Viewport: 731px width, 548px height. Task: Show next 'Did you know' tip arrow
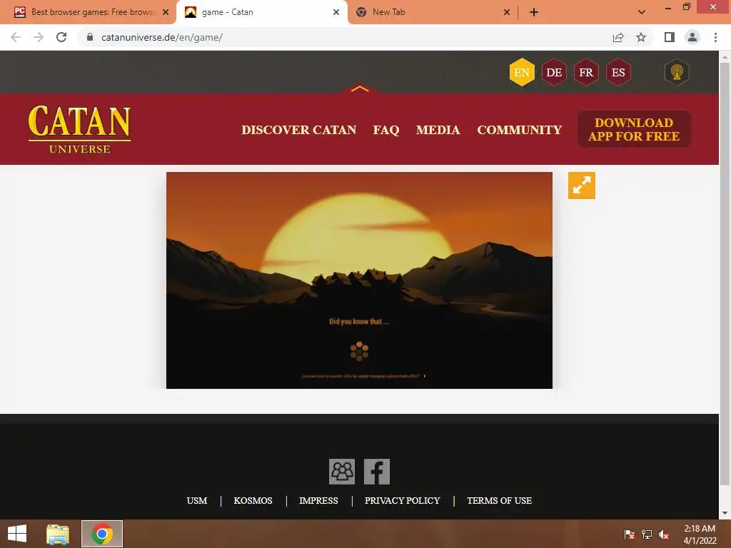pyautogui.click(x=424, y=375)
